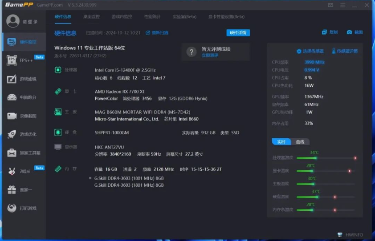
Task: Click the 硬盘 disk icon
Action: tap(58, 133)
